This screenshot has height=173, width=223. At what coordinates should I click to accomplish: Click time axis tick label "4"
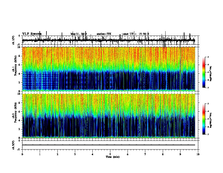click(92, 154)
